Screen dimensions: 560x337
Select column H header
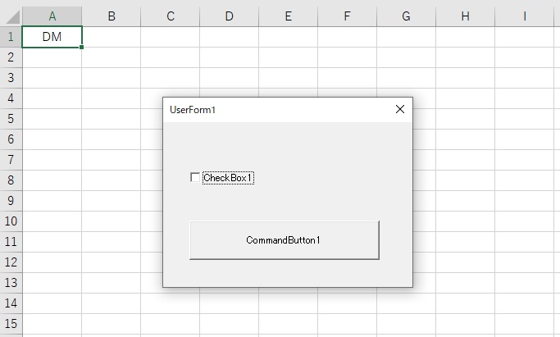coord(465,16)
